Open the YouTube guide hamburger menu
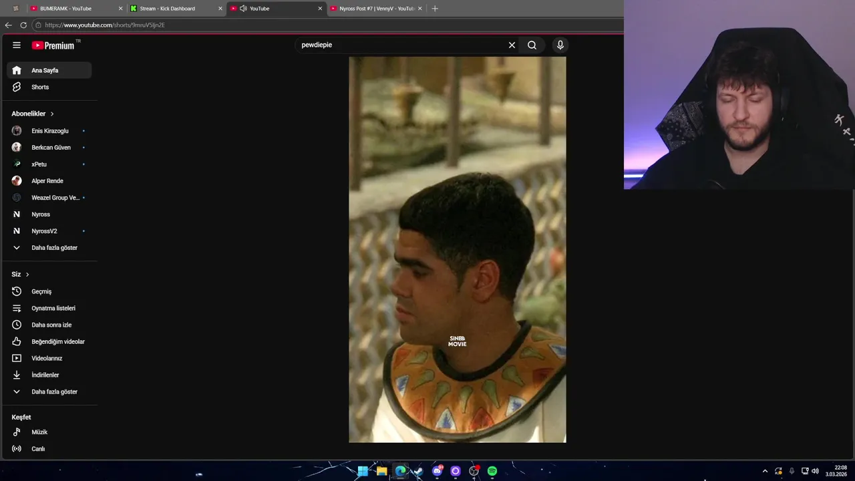Screen dimensions: 855x481 click(x=17, y=45)
